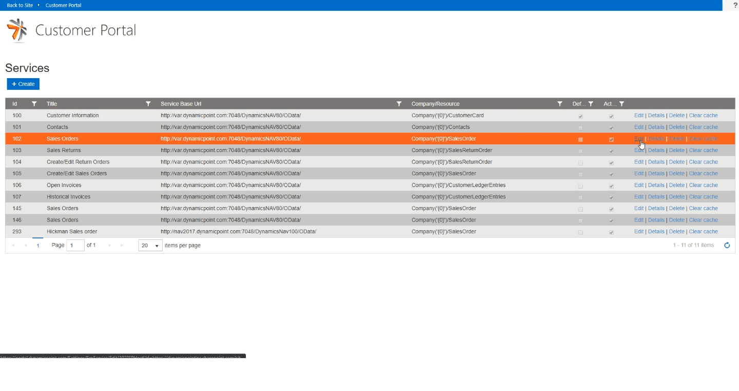Clear cache for service 145

click(x=703, y=208)
